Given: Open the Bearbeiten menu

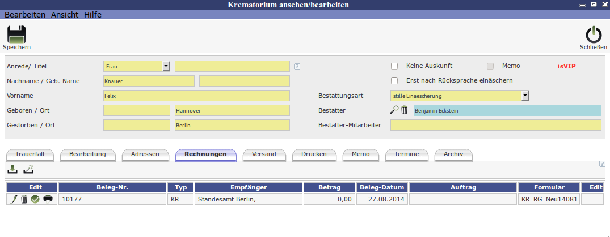Looking at the screenshot, I should click(25, 15).
